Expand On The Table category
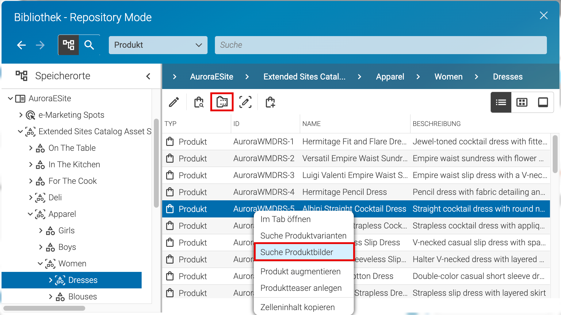This screenshot has height=315, width=561. 30,148
